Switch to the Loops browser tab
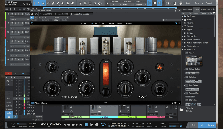223x129 pixels. pyautogui.click(x=203, y=9)
